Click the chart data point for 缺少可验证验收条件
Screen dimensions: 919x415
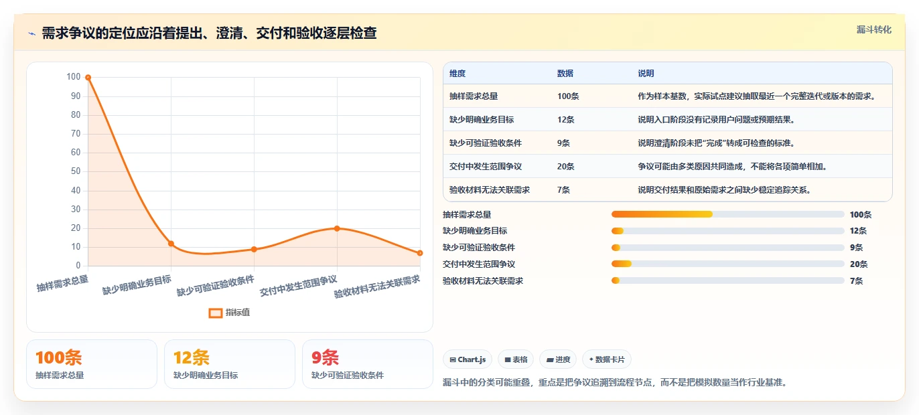254,249
